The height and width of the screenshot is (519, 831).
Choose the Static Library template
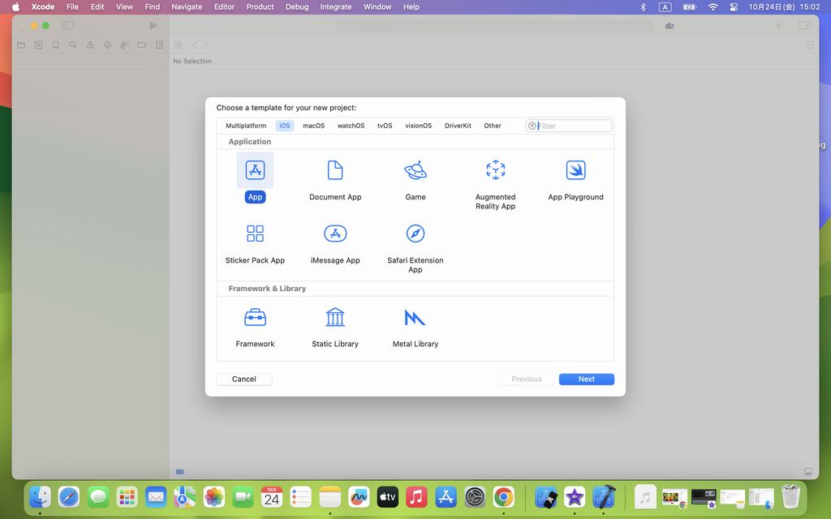(335, 317)
